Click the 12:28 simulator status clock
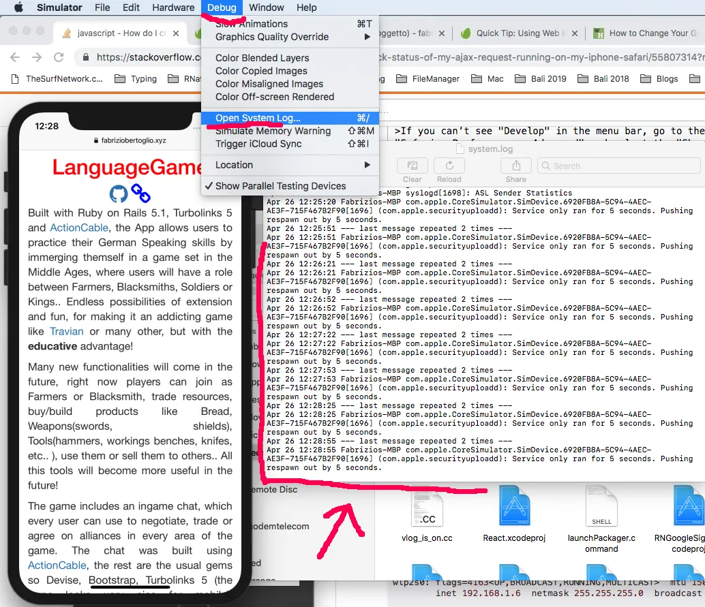705x607 pixels. [47, 126]
